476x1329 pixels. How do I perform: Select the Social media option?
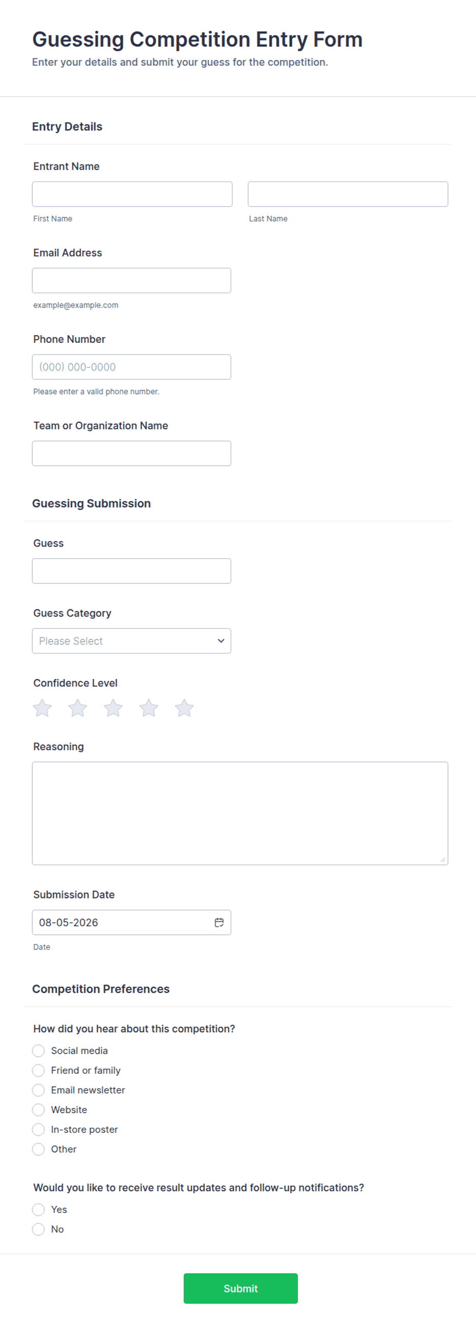pos(38,1051)
